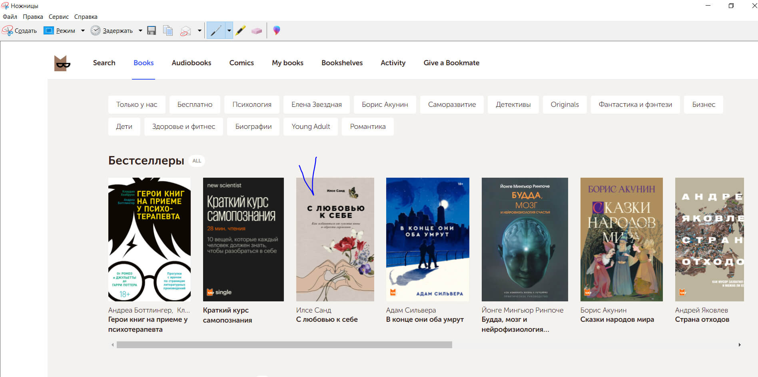Open the Pen options dropdown arrow
Image resolution: width=758 pixels, height=377 pixels.
[x=229, y=30]
